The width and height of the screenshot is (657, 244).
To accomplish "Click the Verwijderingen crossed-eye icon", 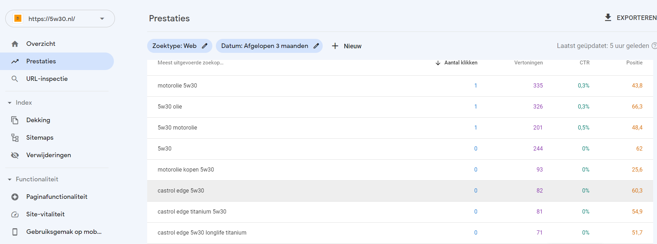I will 15,155.
